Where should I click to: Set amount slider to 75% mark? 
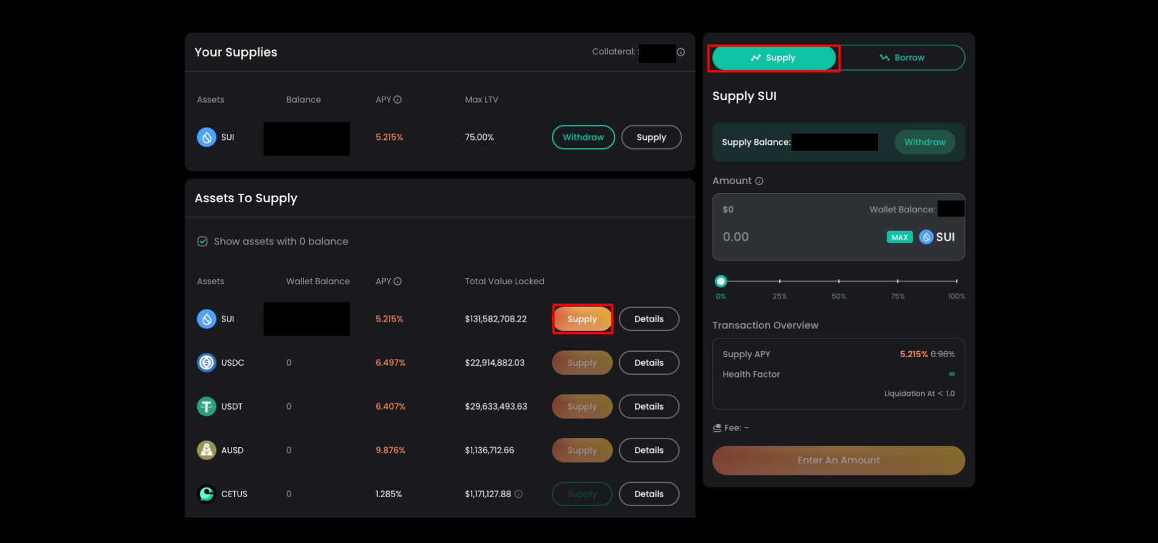[x=897, y=281]
